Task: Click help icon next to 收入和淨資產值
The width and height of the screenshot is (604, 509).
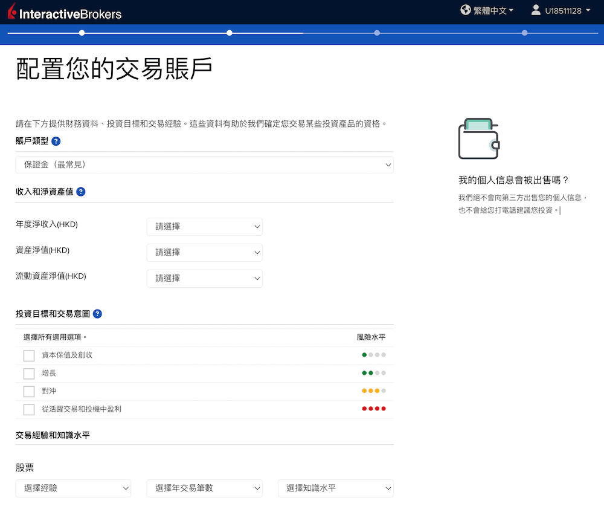Action: pos(81,192)
